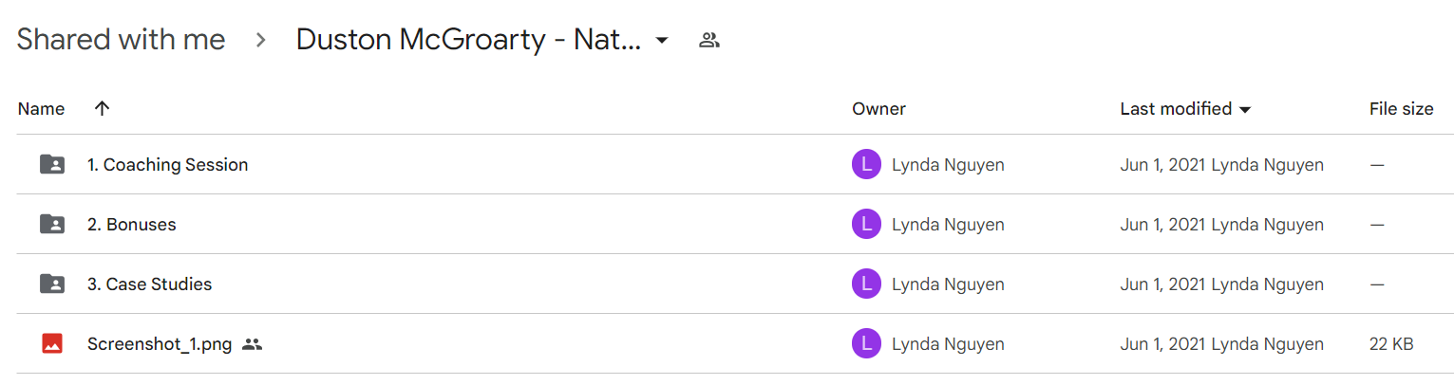Open the Duston McGroarty breadcrumb title
This screenshot has width=1454, height=385.
(x=469, y=40)
